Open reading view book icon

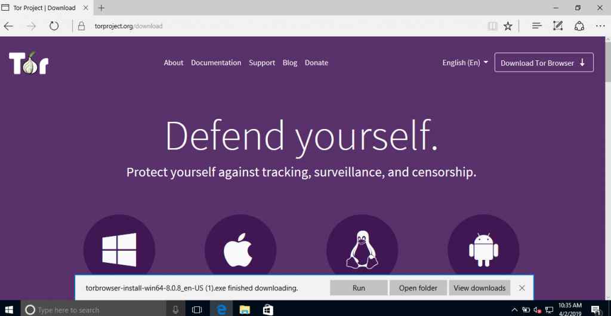492,26
